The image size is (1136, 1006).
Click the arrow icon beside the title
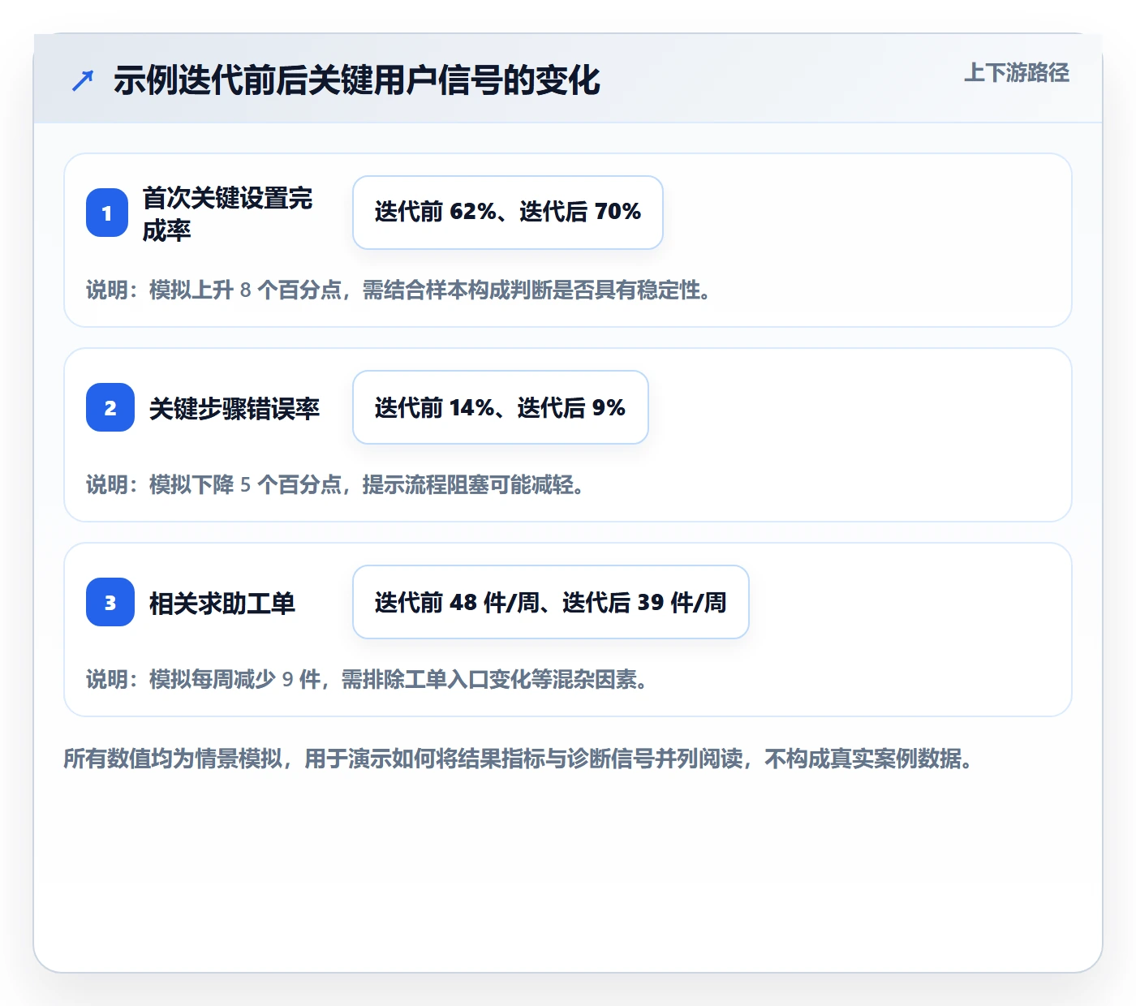[83, 80]
